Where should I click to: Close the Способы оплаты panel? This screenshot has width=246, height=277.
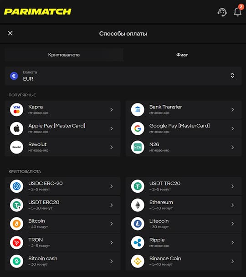[10, 33]
